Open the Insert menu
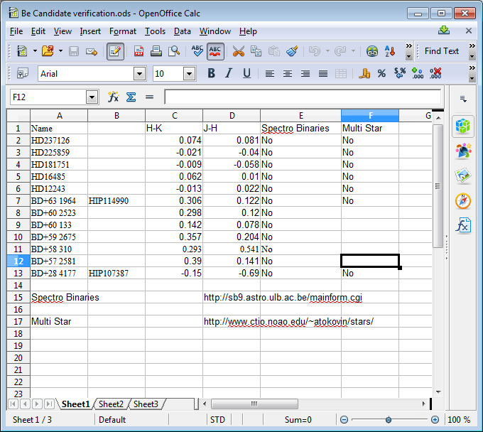Viewport: 483px width, 432px height. coord(90,31)
